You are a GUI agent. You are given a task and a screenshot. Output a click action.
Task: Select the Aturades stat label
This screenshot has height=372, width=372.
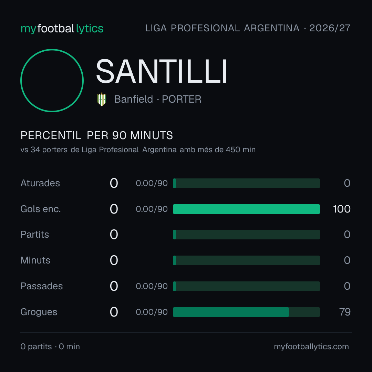pyautogui.click(x=40, y=183)
